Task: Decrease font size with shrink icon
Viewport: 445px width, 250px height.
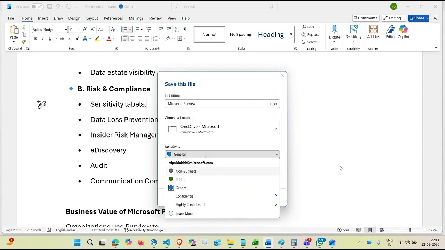Action: pyautogui.click(x=92, y=30)
